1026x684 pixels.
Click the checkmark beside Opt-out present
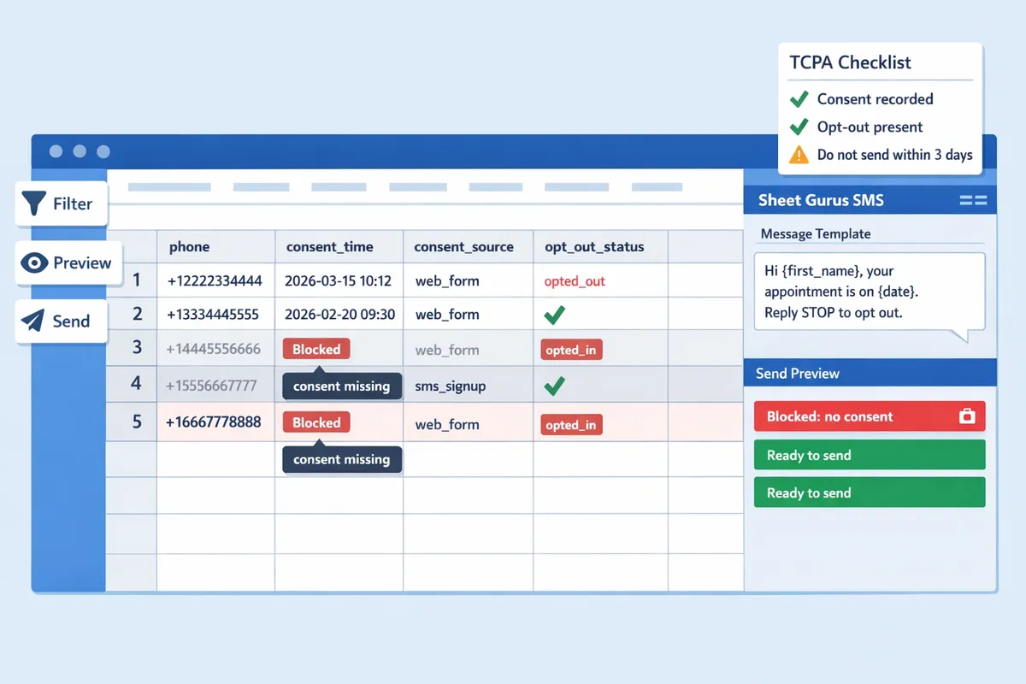(799, 127)
